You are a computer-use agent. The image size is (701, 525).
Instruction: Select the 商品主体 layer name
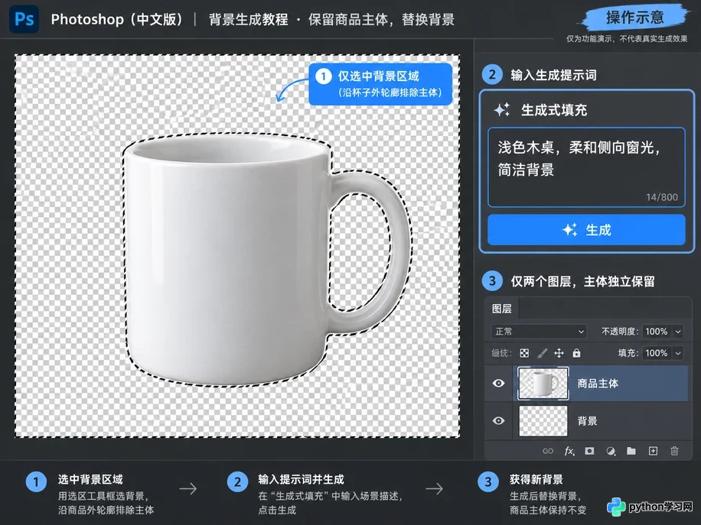click(598, 383)
